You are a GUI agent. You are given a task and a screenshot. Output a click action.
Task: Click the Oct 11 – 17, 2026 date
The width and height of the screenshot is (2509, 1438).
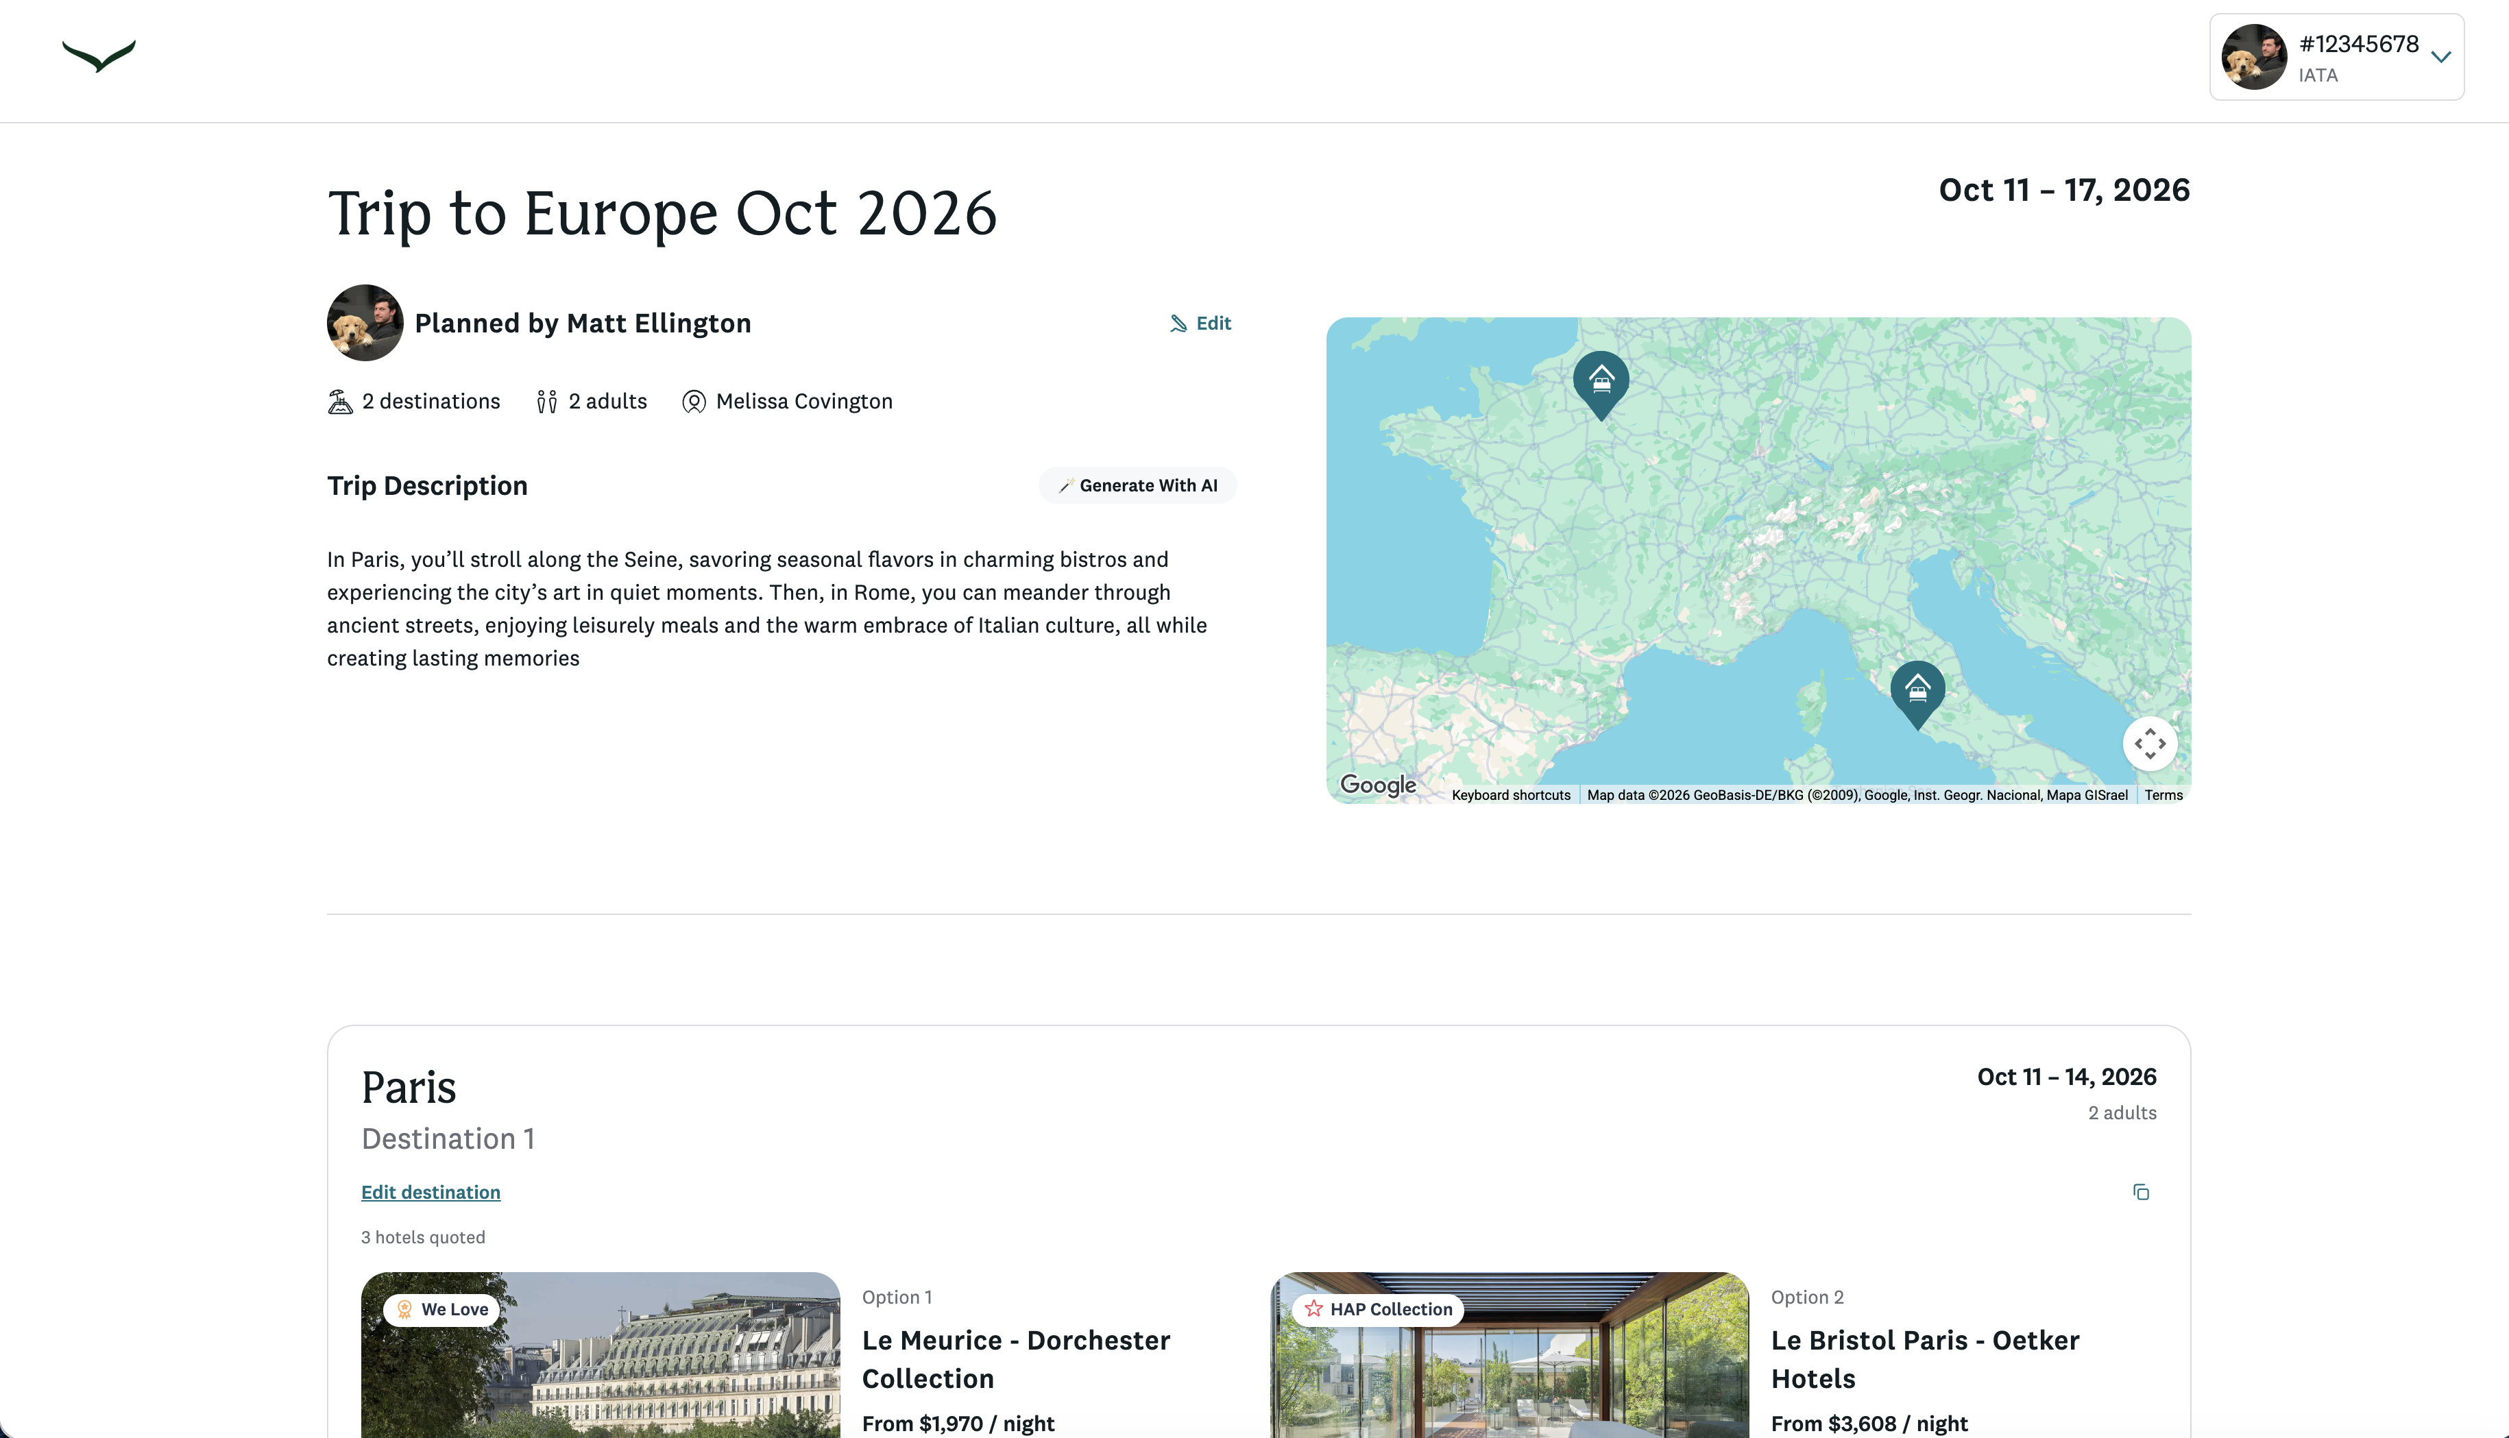click(x=2065, y=190)
